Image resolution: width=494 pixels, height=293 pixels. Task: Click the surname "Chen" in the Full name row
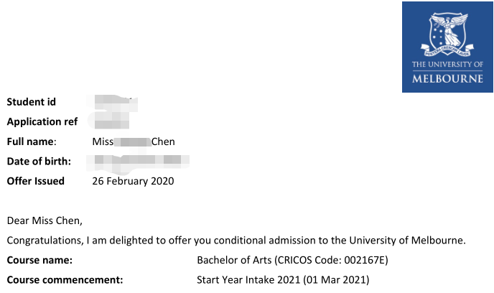pyautogui.click(x=163, y=141)
